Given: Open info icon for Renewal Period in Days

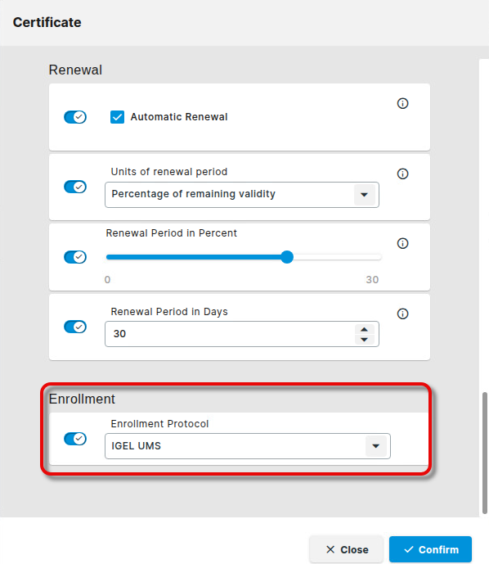Looking at the screenshot, I should [x=402, y=314].
